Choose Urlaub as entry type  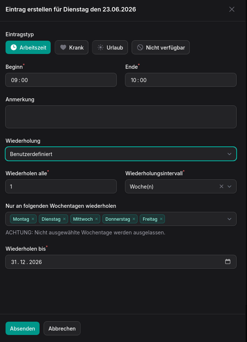click(110, 47)
